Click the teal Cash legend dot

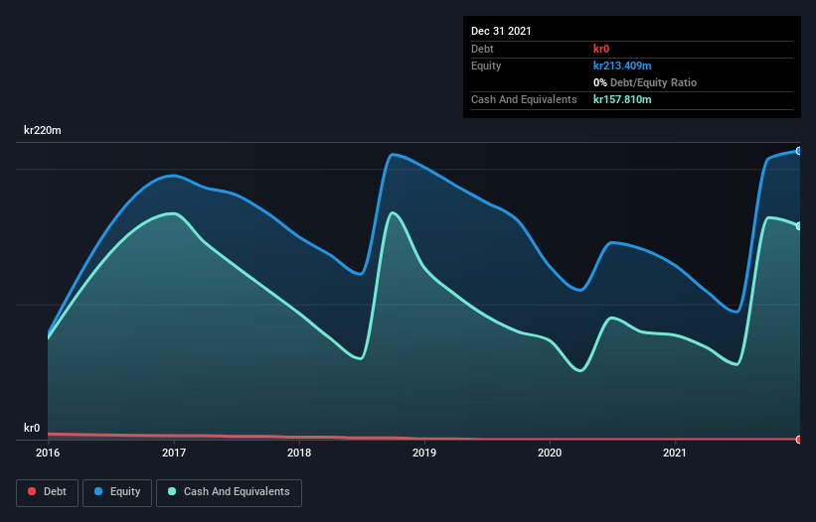172,491
